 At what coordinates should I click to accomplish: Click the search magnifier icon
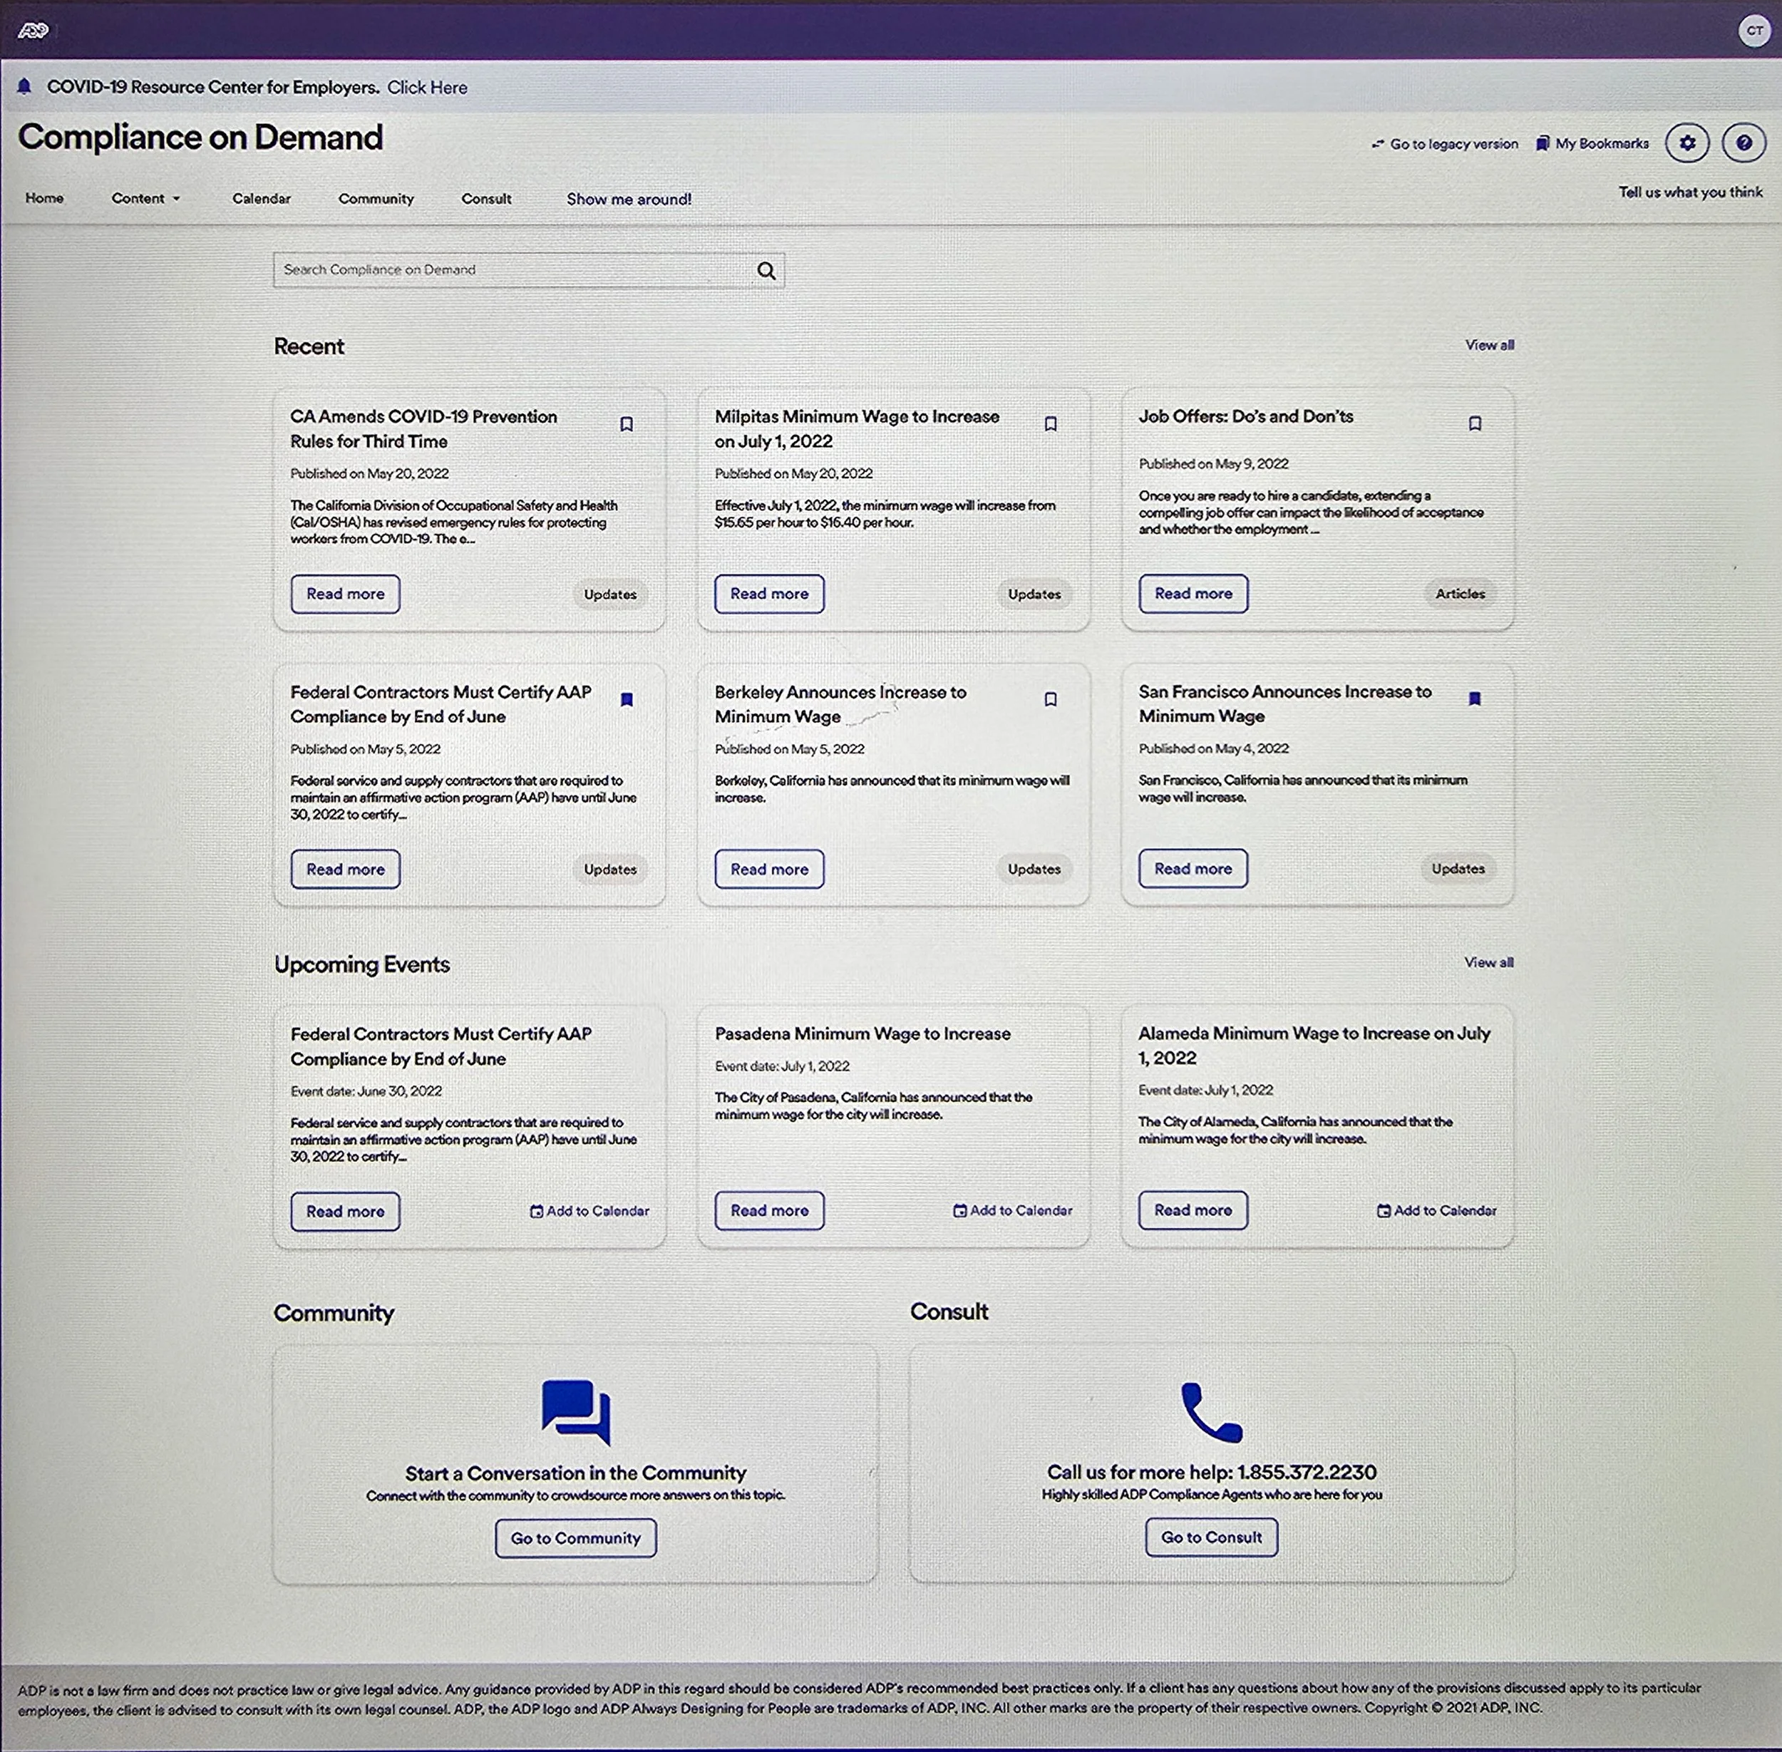click(766, 271)
